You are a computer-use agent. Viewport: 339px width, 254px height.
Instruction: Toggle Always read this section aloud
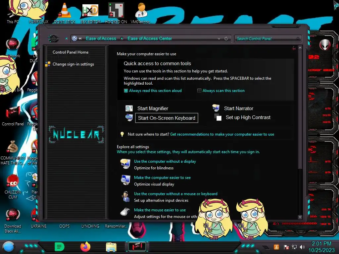coord(126,91)
